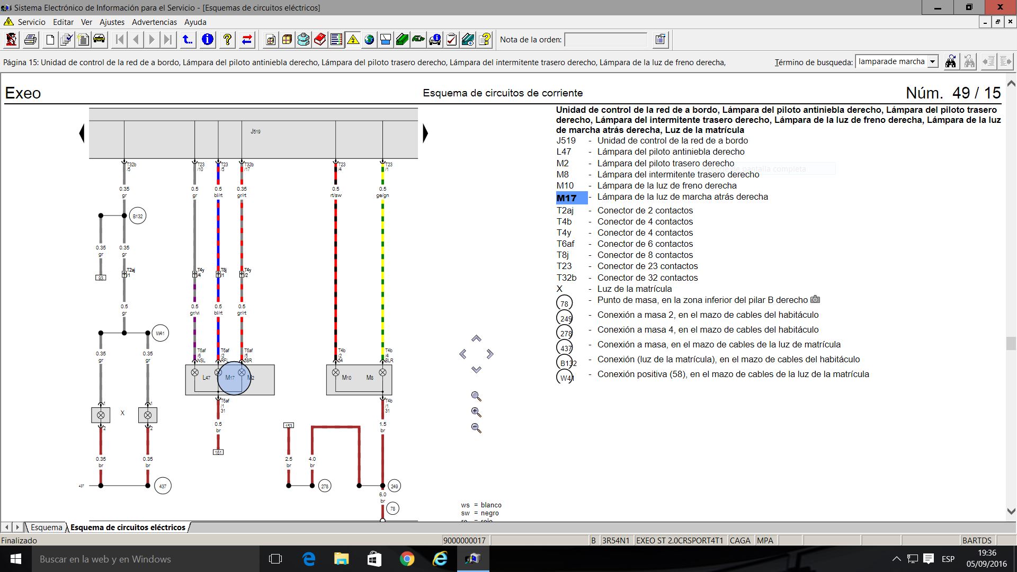Click the car with blue info badge icon
Viewport: 1017px width, 572px height.
click(x=435, y=40)
